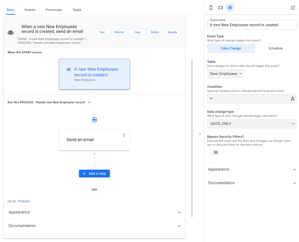Switch to mobile phone preview icon
This screenshot has width=299, height=242.
coord(211,8)
